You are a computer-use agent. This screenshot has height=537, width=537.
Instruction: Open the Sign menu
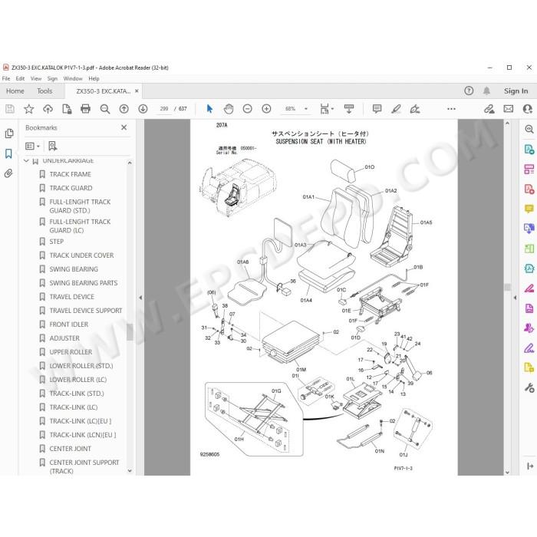coord(52,78)
